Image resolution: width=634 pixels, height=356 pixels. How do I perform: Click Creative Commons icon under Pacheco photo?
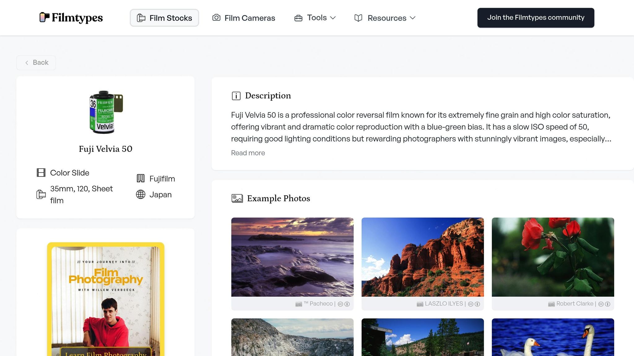[x=340, y=304]
